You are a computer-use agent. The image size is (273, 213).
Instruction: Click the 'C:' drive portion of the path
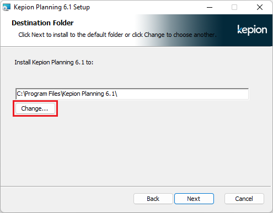20,94
